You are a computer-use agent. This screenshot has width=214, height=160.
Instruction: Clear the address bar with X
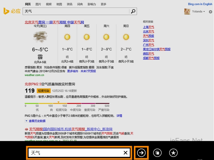pos(125,153)
